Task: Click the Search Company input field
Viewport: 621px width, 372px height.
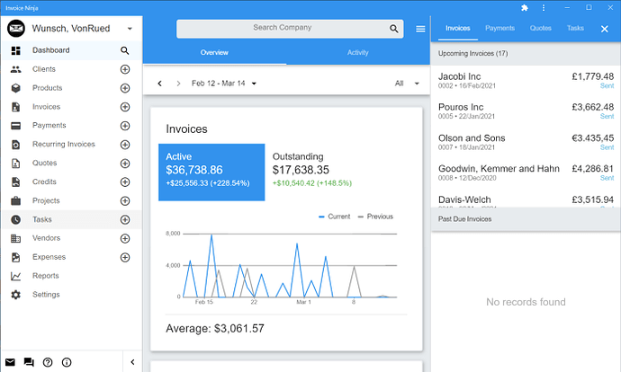Action: coord(282,29)
